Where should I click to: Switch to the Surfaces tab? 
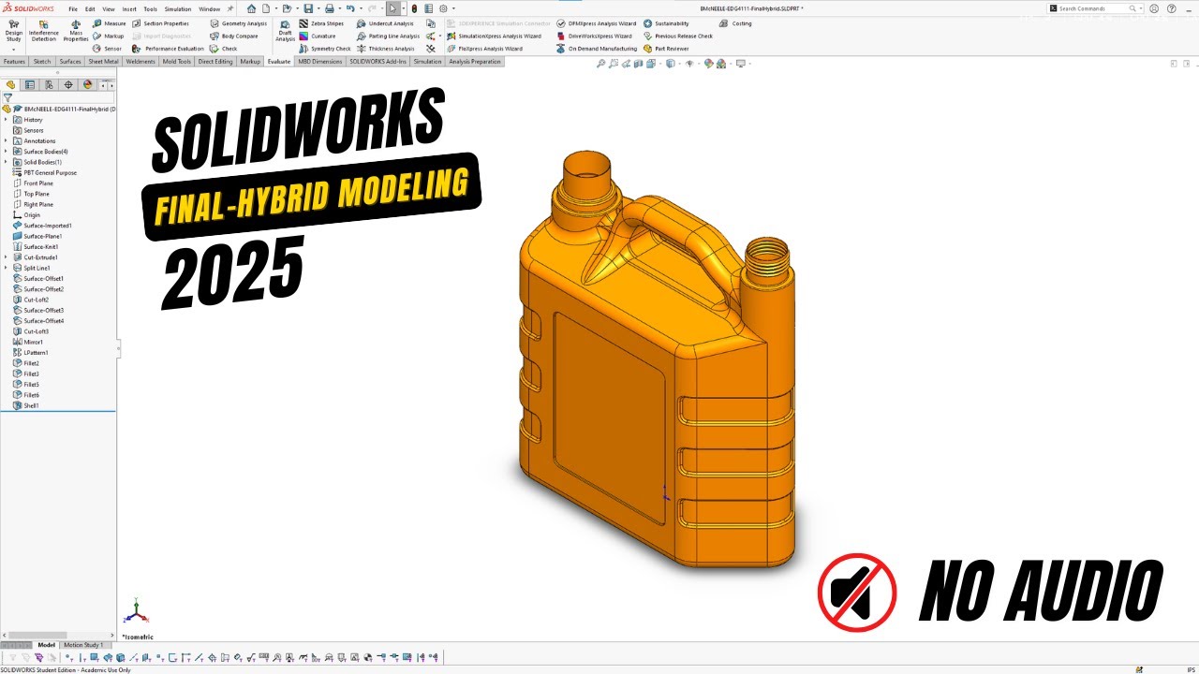click(x=70, y=62)
